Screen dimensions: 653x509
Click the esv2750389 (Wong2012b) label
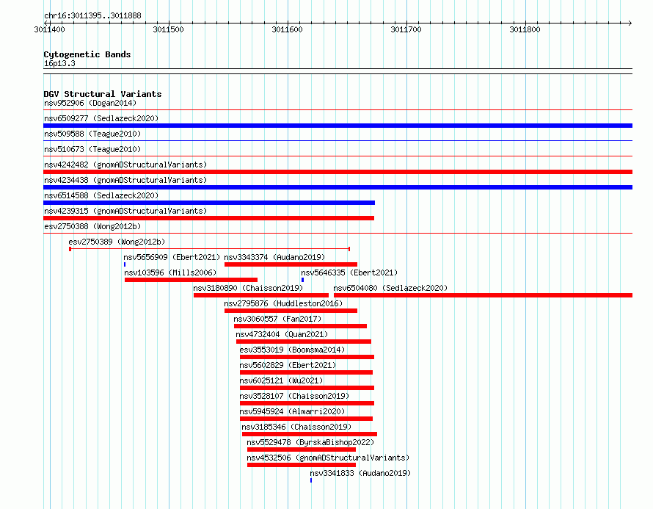pyautogui.click(x=117, y=242)
